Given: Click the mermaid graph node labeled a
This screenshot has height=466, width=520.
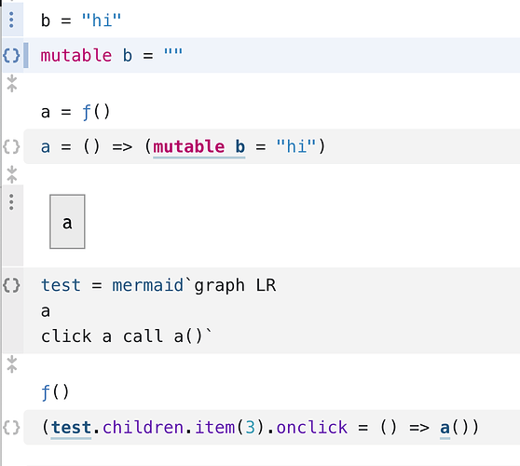Looking at the screenshot, I should 67,222.
